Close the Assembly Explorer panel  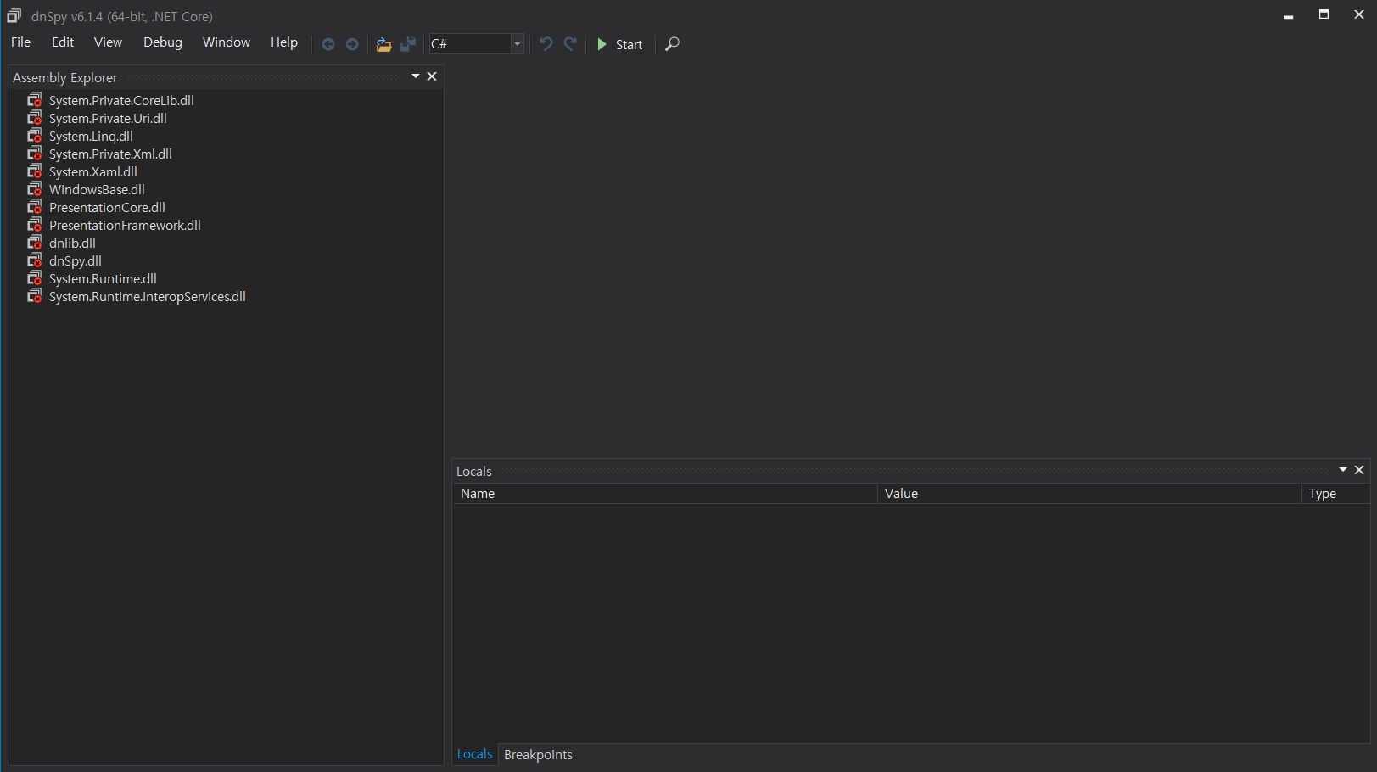click(x=432, y=76)
